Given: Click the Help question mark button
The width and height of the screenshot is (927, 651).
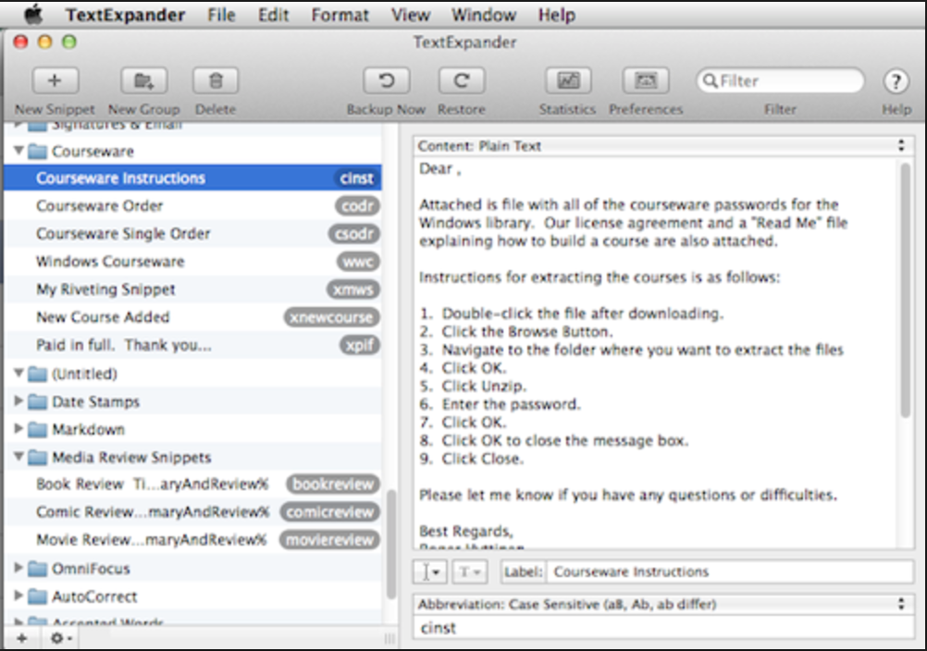Looking at the screenshot, I should (896, 81).
